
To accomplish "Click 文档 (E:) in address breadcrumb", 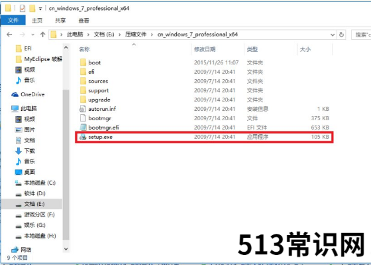I will [104, 35].
